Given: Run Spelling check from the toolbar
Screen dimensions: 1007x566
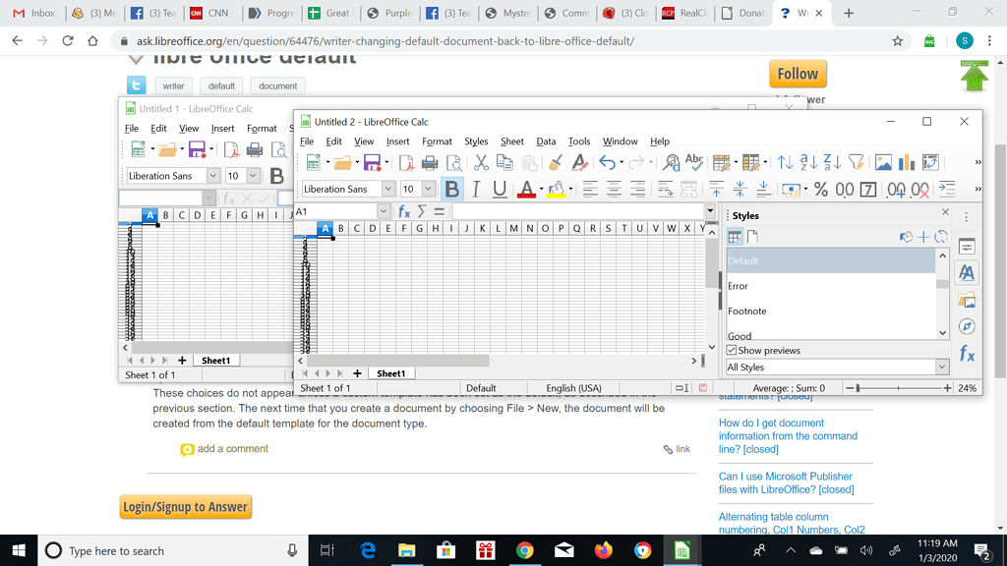Looking at the screenshot, I should coord(693,164).
